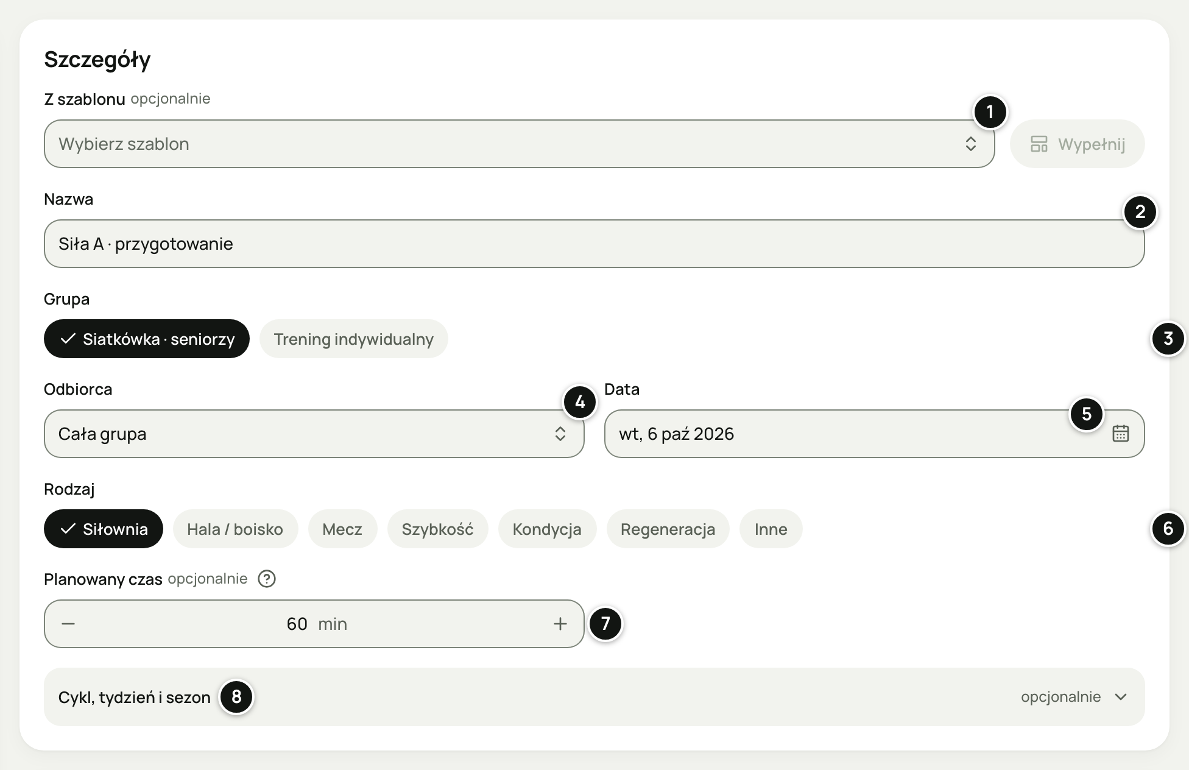The image size is (1189, 770).
Task: Click into the Nazwa text field
Action: 594,244
